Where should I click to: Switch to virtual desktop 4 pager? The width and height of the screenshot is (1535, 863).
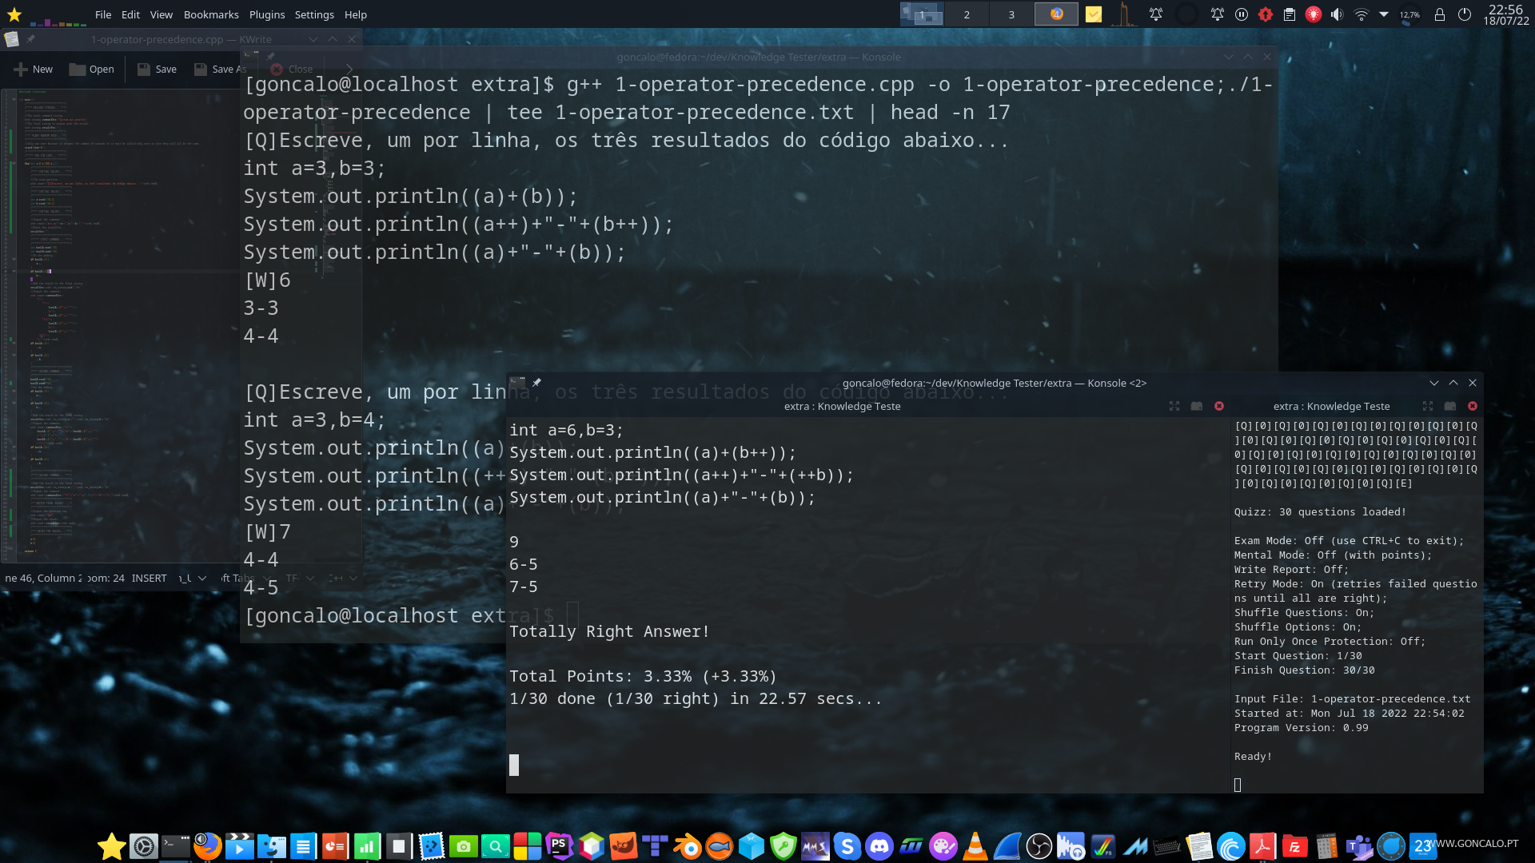(x=1056, y=14)
